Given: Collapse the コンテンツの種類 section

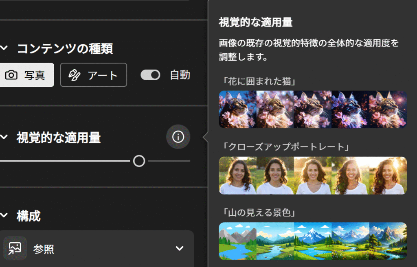Looking at the screenshot, I should pyautogui.click(x=4, y=48).
